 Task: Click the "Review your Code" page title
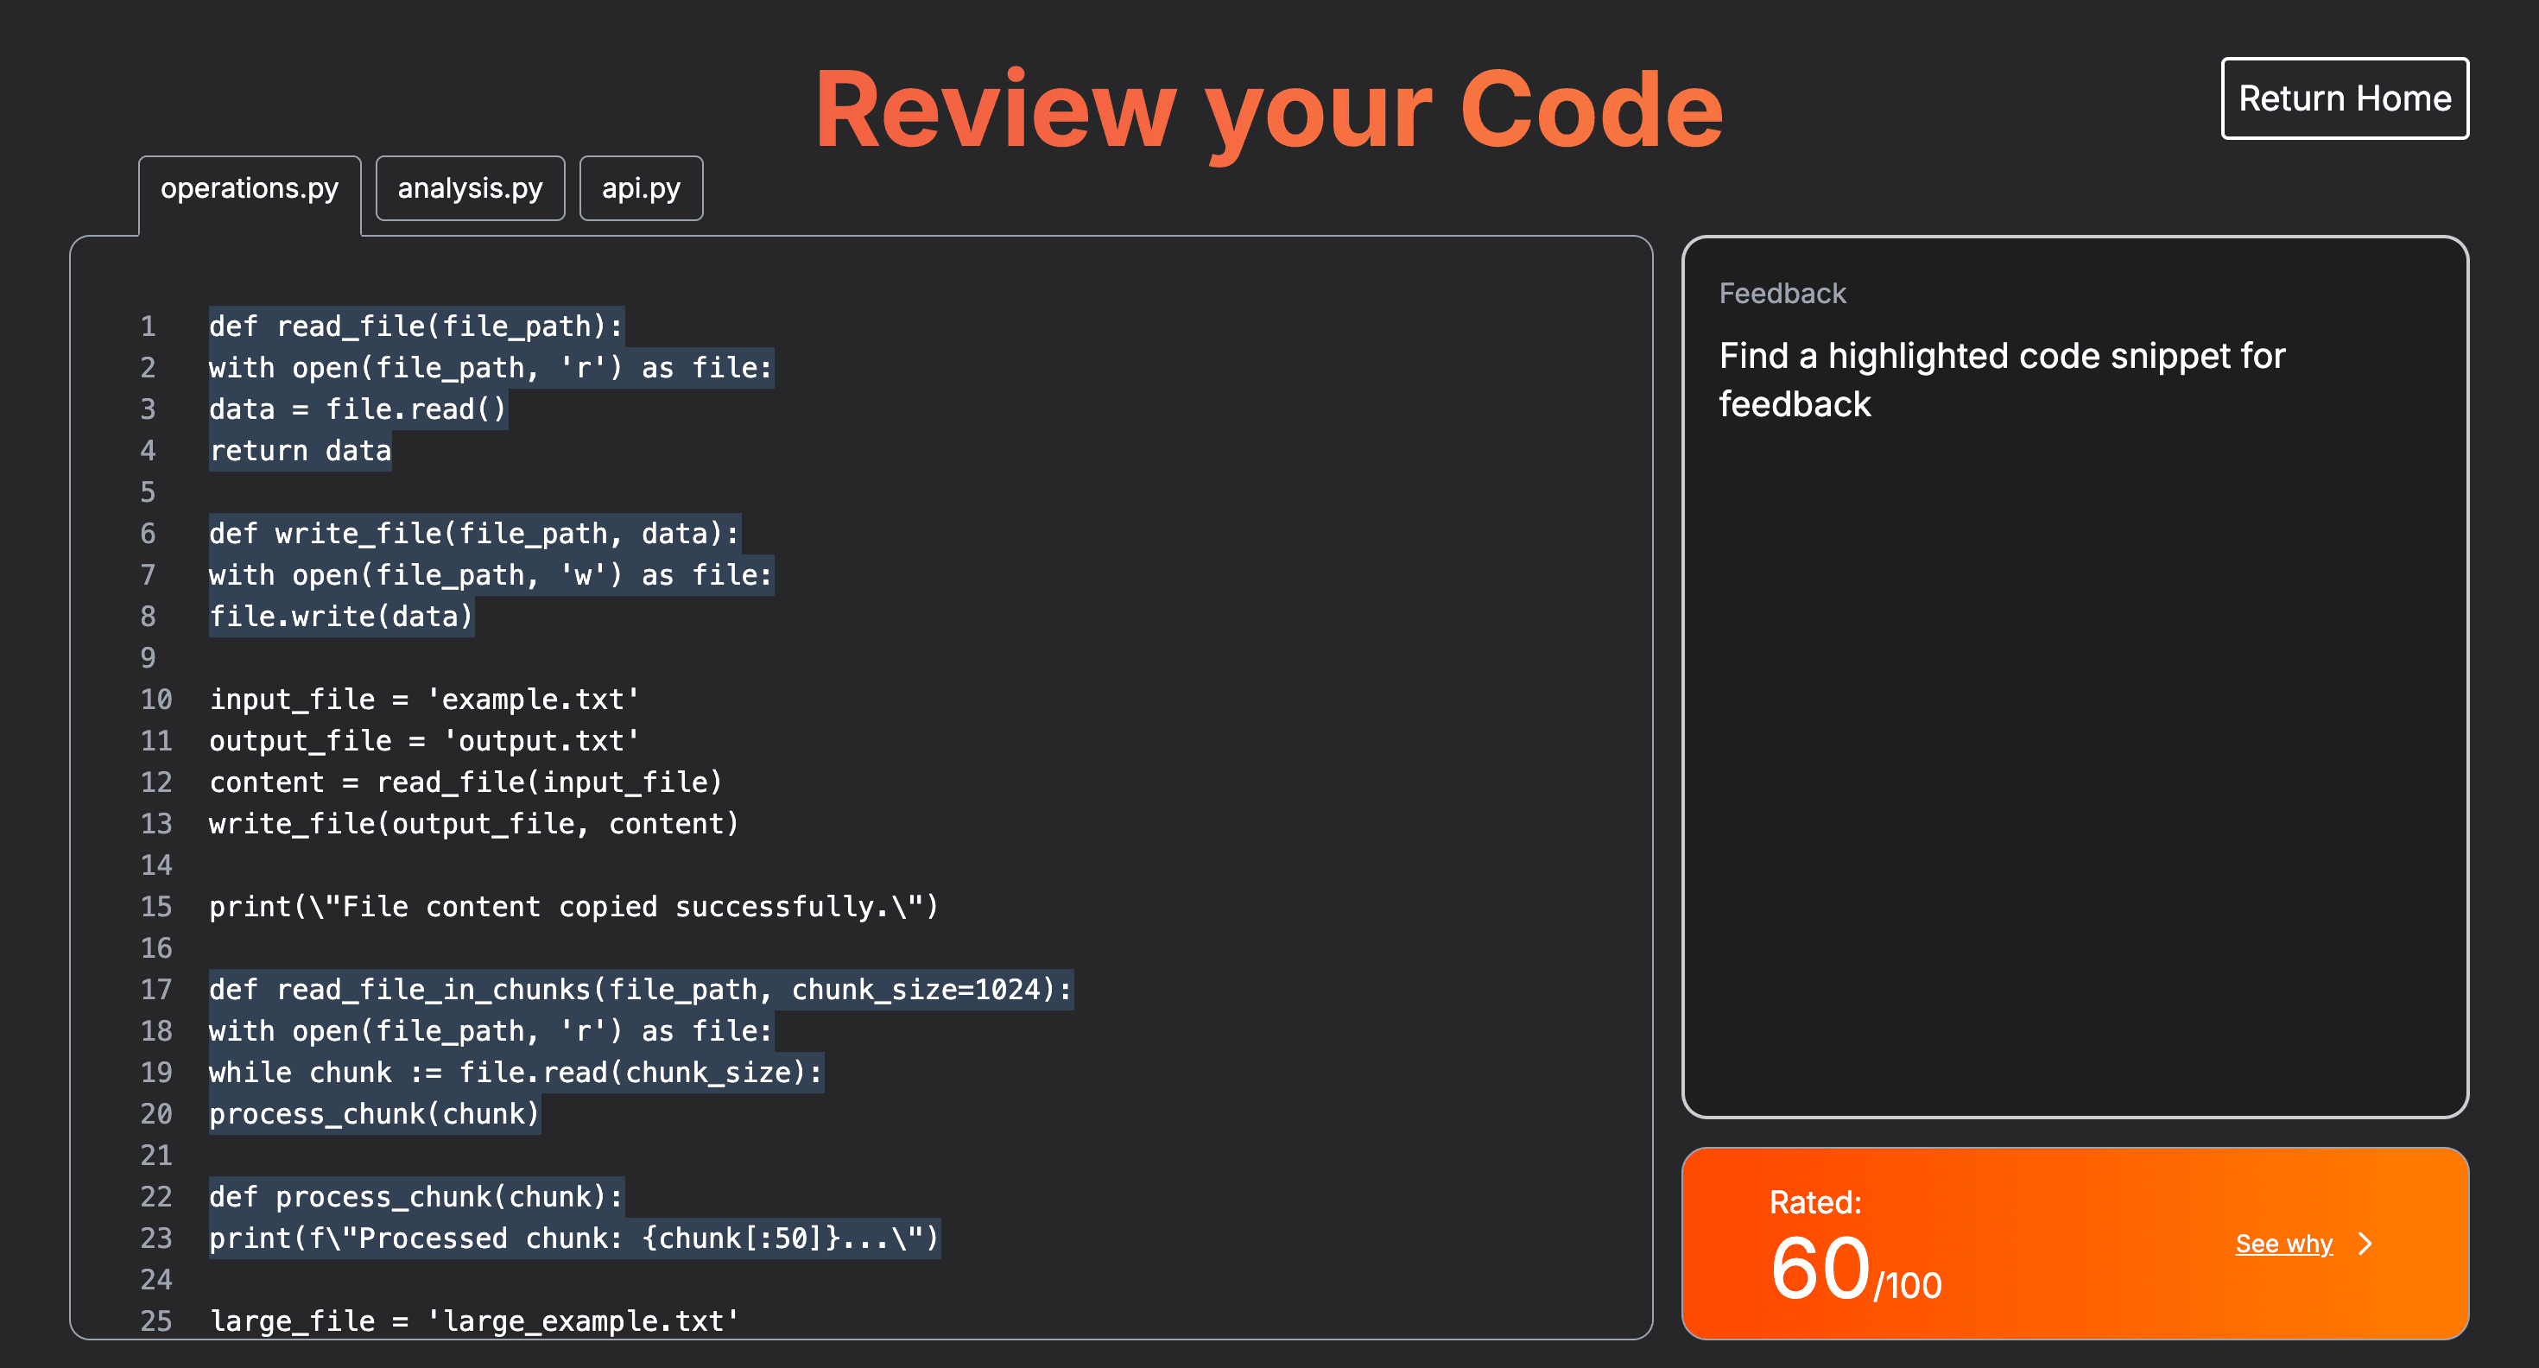[x=1269, y=110]
